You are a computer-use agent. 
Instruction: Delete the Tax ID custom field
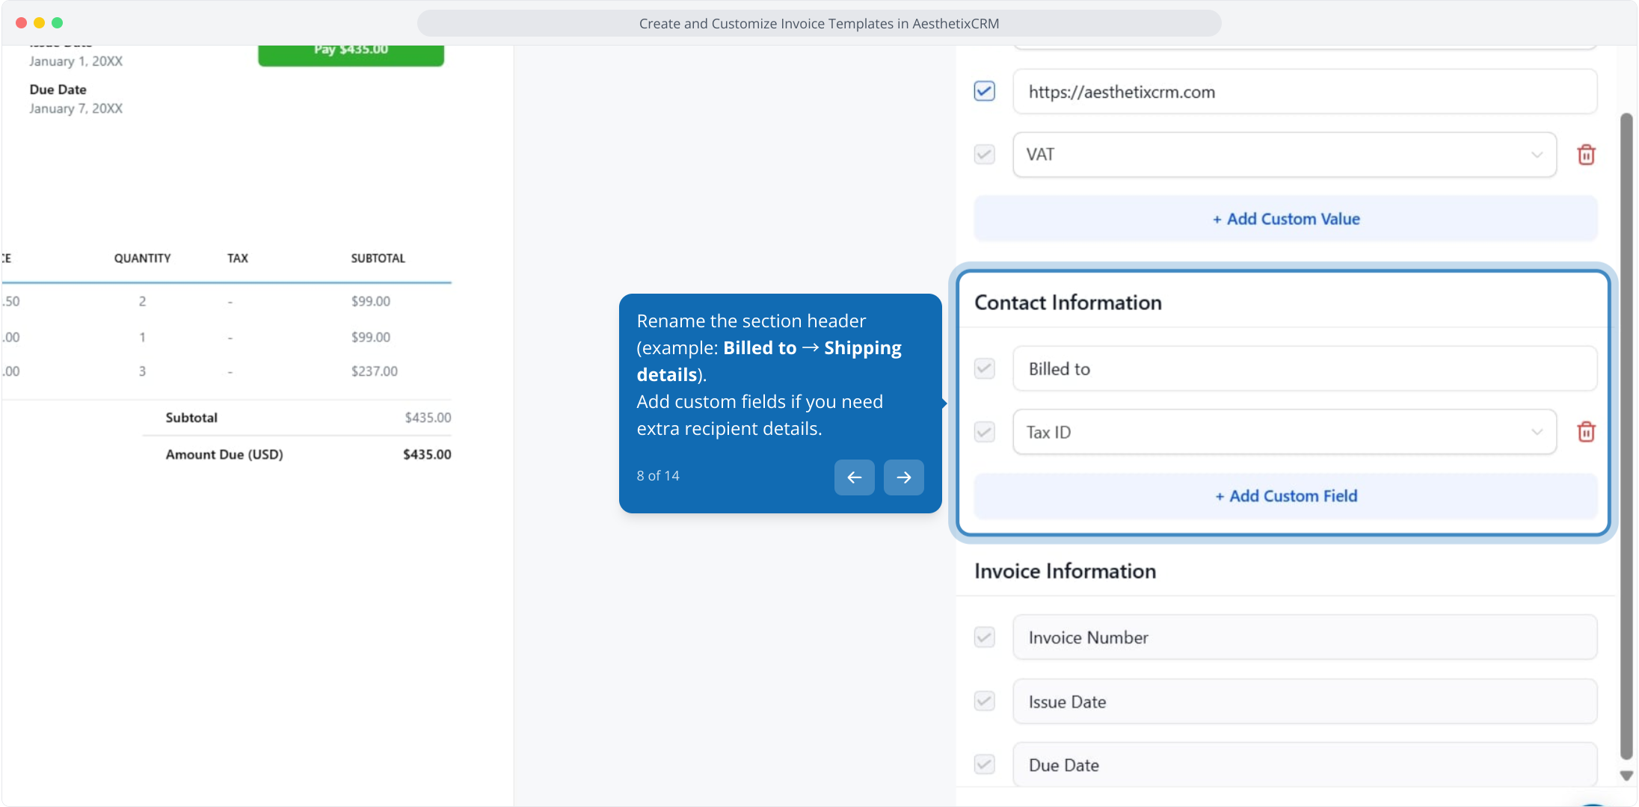pos(1586,432)
